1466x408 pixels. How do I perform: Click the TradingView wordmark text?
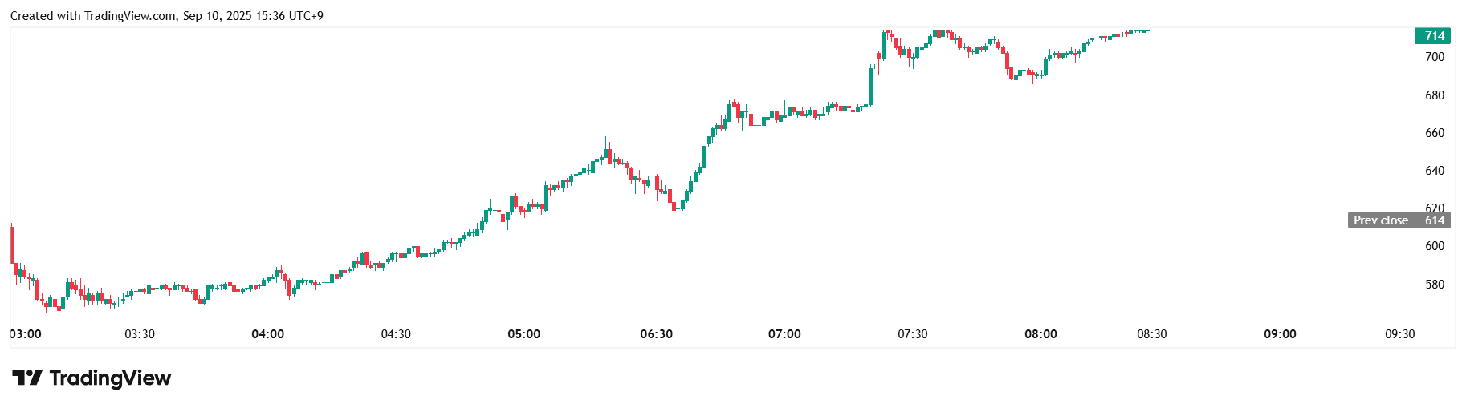(x=110, y=378)
